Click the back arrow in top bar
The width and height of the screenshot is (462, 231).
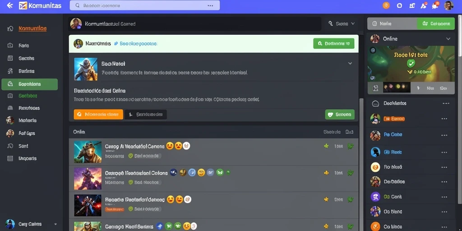[x=10, y=5]
